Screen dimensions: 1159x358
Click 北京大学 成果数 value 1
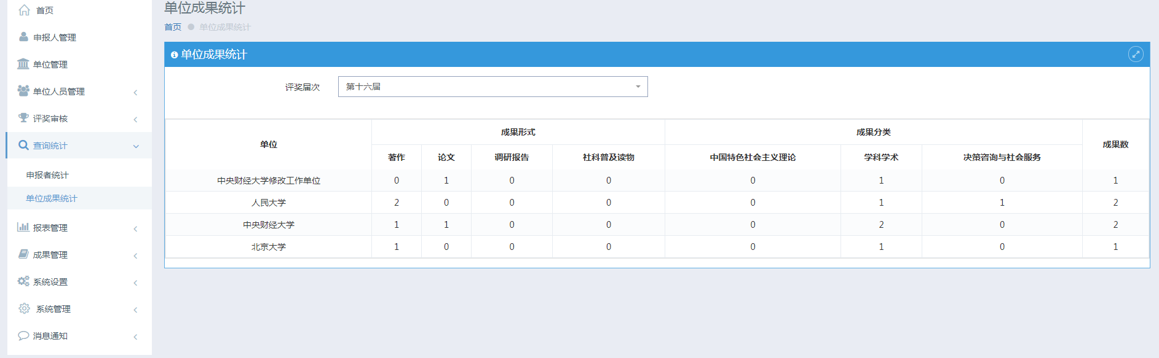tap(1115, 247)
